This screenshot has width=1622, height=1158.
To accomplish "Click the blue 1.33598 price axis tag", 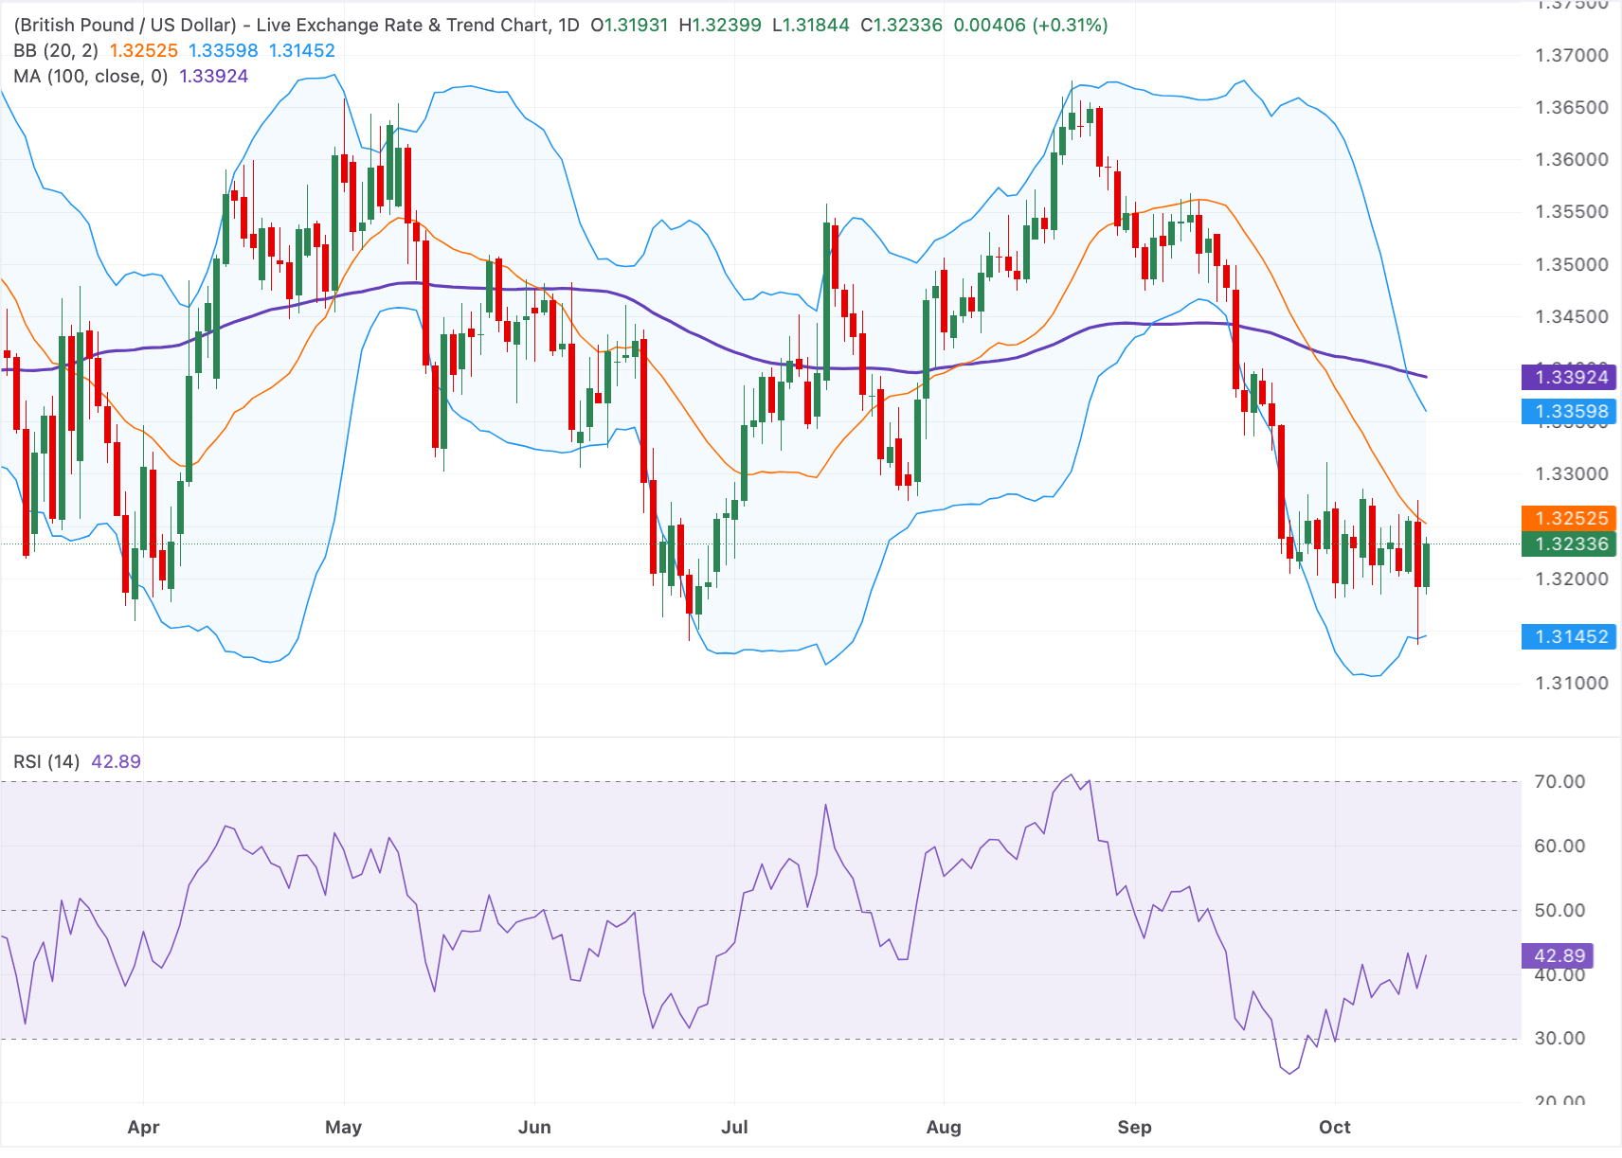I will [x=1568, y=411].
